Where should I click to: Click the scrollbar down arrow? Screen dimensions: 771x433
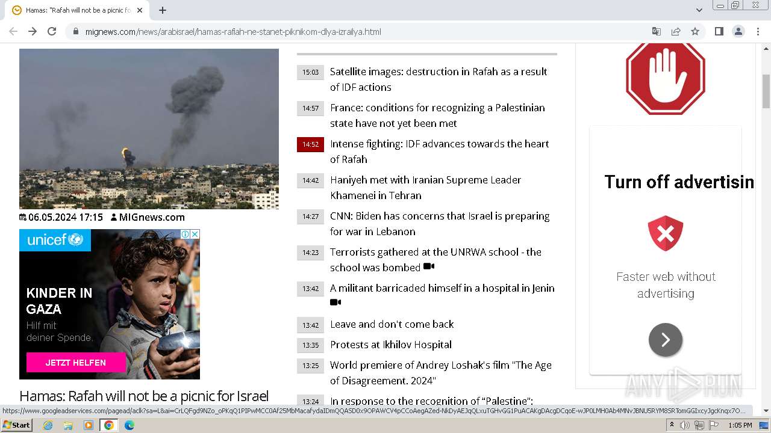(x=766, y=411)
